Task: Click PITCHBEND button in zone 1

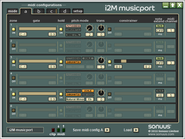Action: coord(73,26)
